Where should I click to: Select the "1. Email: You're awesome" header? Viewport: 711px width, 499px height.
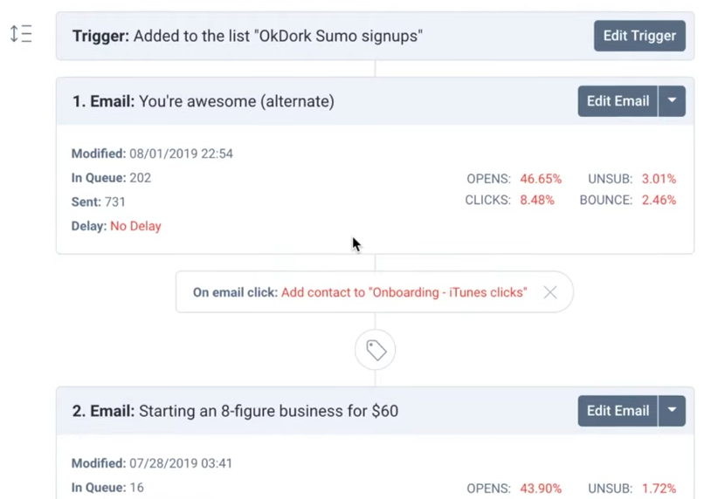point(204,101)
